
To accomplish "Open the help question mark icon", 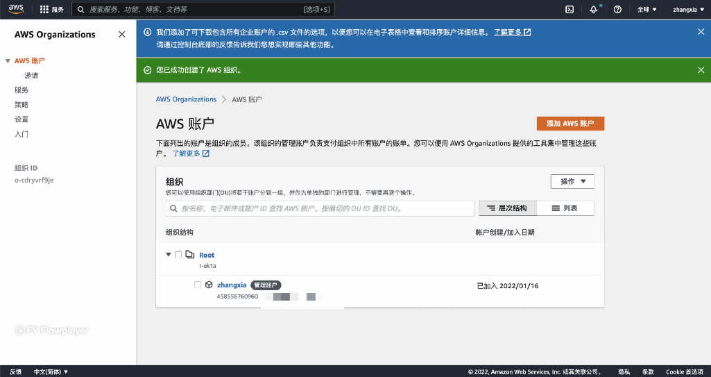I will tap(617, 10).
